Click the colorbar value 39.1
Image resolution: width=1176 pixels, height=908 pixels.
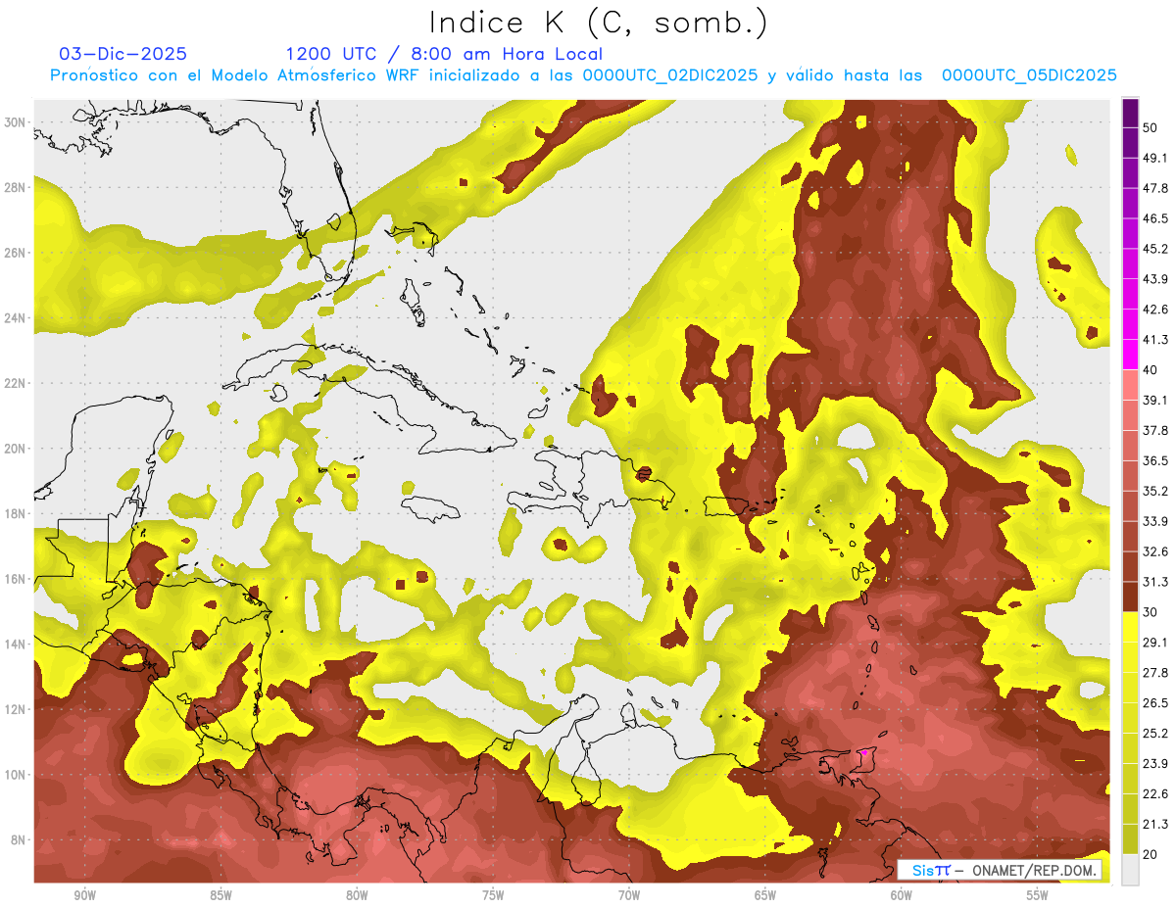point(1155,400)
